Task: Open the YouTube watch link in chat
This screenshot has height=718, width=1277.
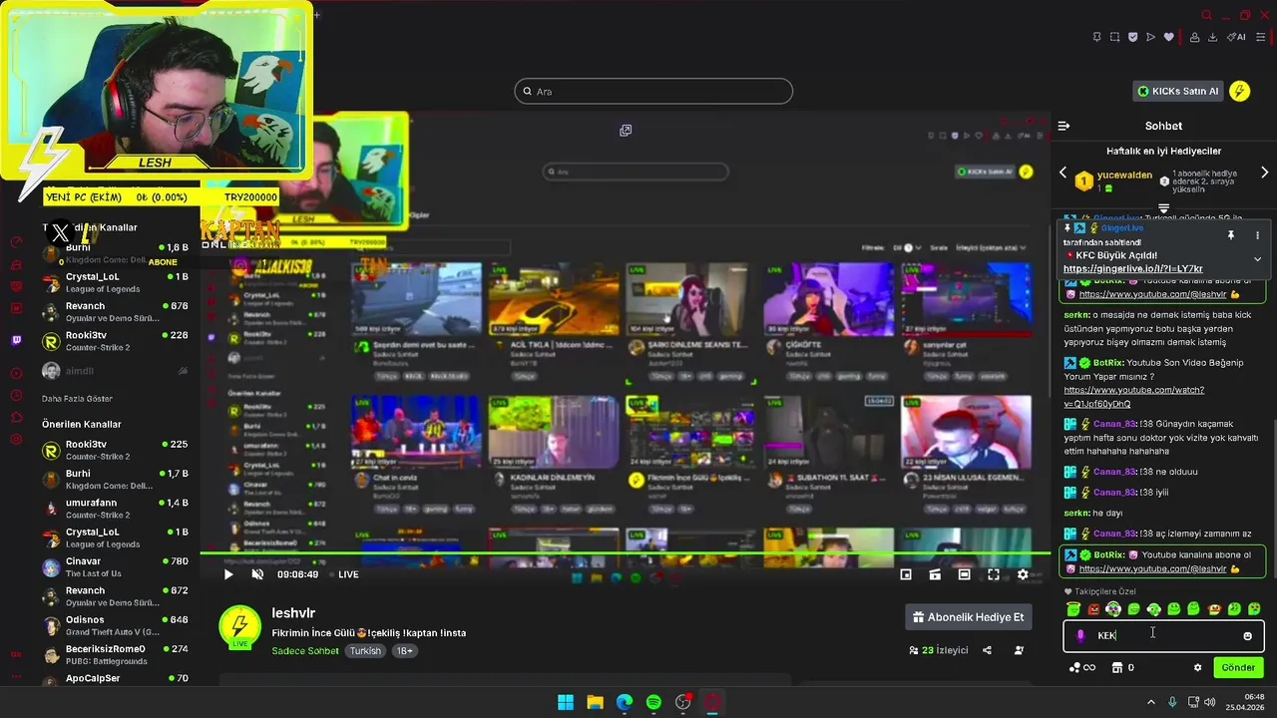Action: tap(1133, 397)
